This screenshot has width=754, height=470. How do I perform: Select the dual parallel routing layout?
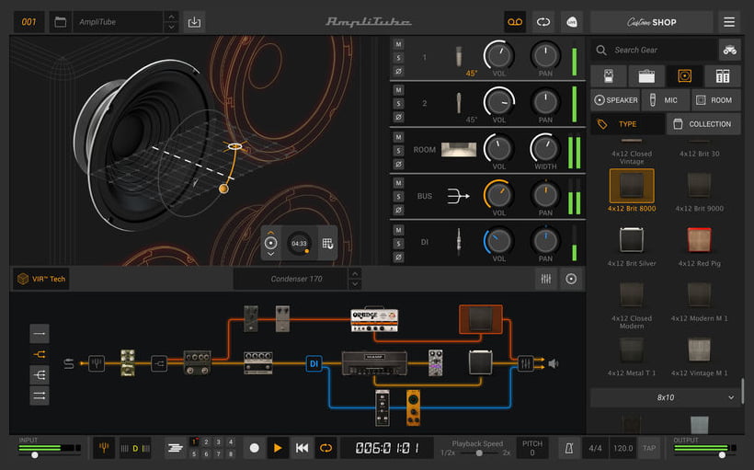[40, 395]
